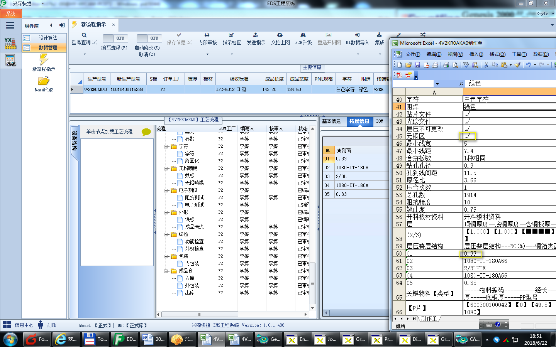556x347 pixels.
Task: Click Excel PDF convert icon
Action: [x=399, y=75]
